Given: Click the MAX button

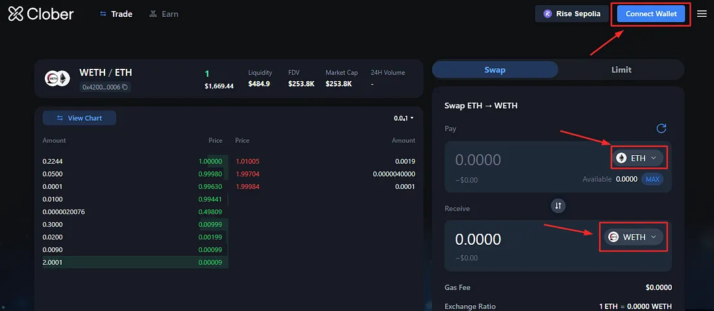Looking at the screenshot, I should pos(652,179).
